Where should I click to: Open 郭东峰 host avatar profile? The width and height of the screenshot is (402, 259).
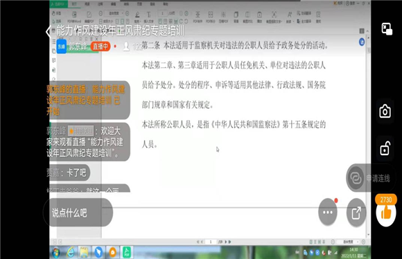(62, 46)
